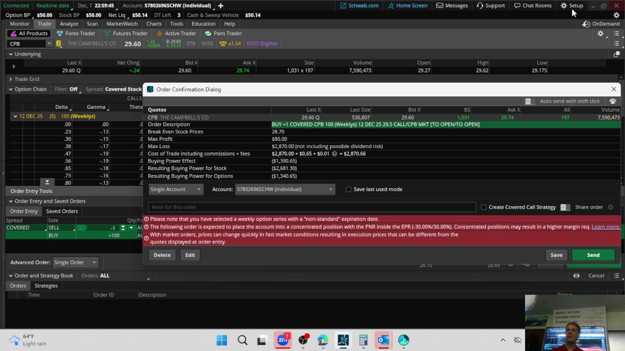Expand the Trade Grid section
The height and width of the screenshot is (351, 625).
(x=10, y=79)
